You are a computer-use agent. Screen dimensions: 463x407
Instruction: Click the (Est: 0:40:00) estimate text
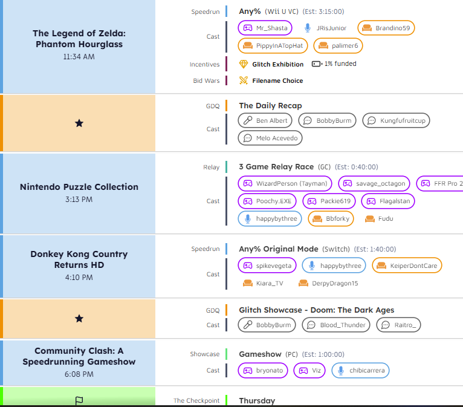pos(357,167)
